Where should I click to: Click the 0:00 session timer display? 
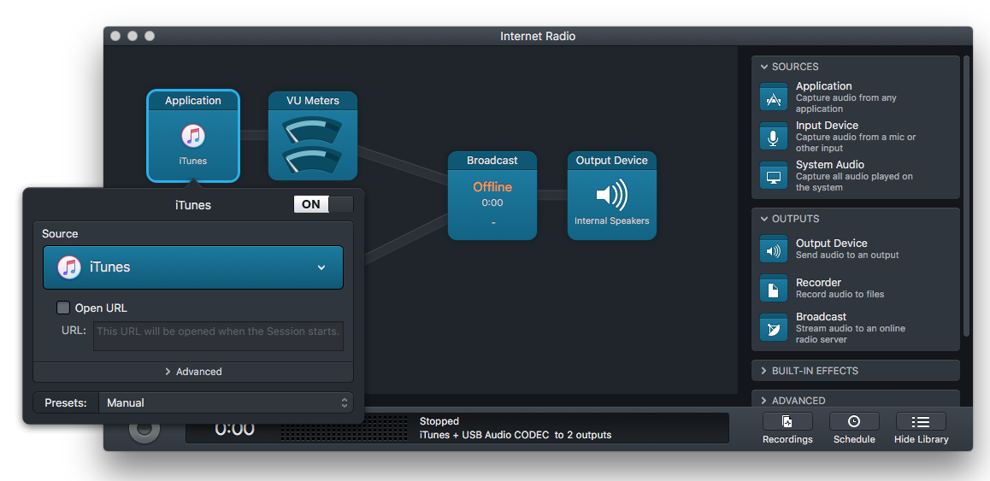point(234,429)
